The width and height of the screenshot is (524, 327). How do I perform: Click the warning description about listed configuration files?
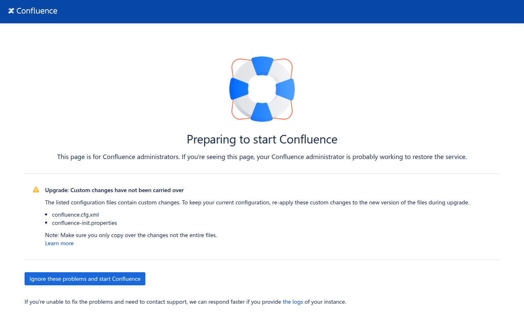click(x=257, y=202)
